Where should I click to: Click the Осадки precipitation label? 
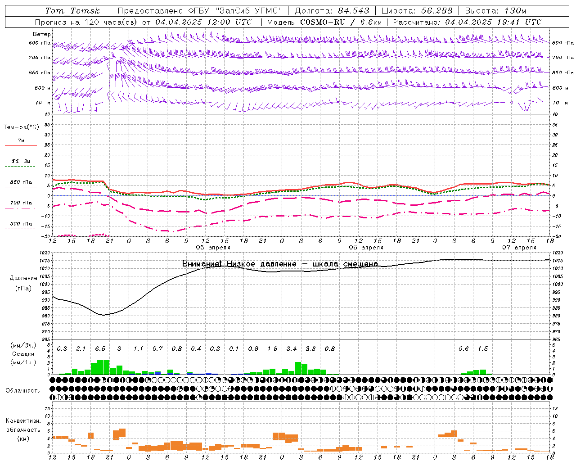coord(23,354)
